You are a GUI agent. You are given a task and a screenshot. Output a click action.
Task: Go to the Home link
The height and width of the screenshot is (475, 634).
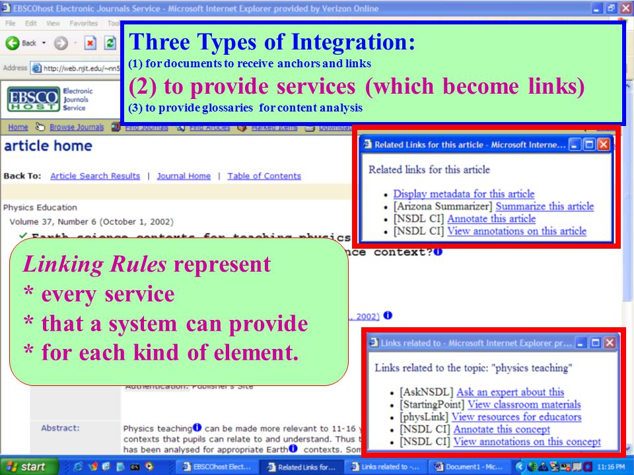pyautogui.click(x=18, y=127)
